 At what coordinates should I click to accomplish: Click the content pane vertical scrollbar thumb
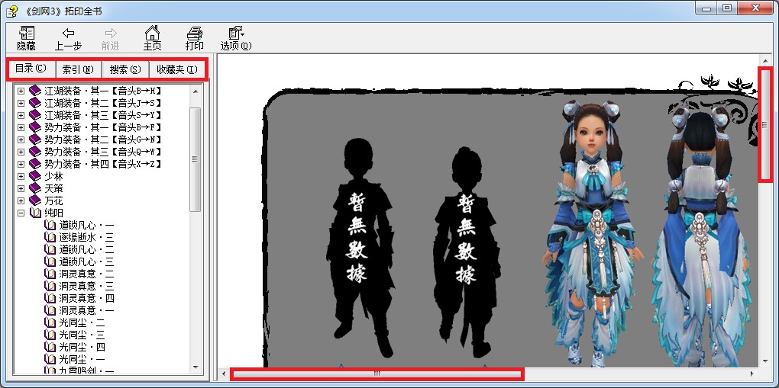tap(765, 125)
